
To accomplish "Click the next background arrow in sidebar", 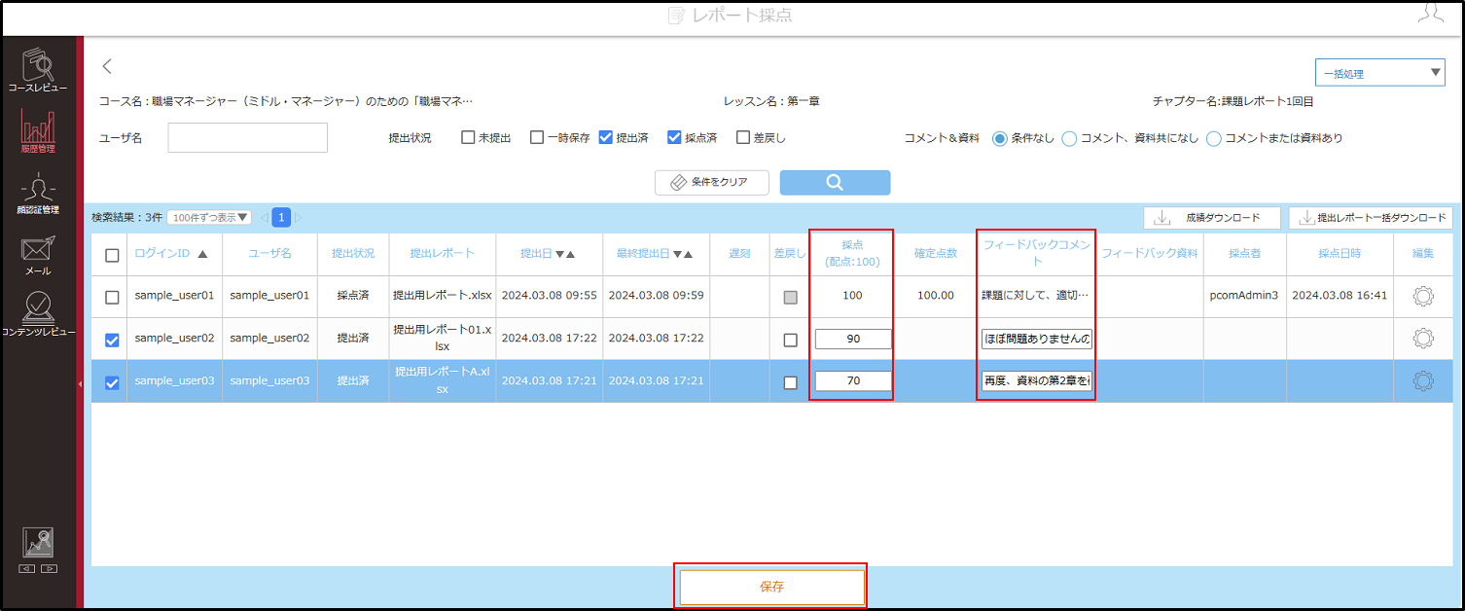I will (x=49, y=568).
